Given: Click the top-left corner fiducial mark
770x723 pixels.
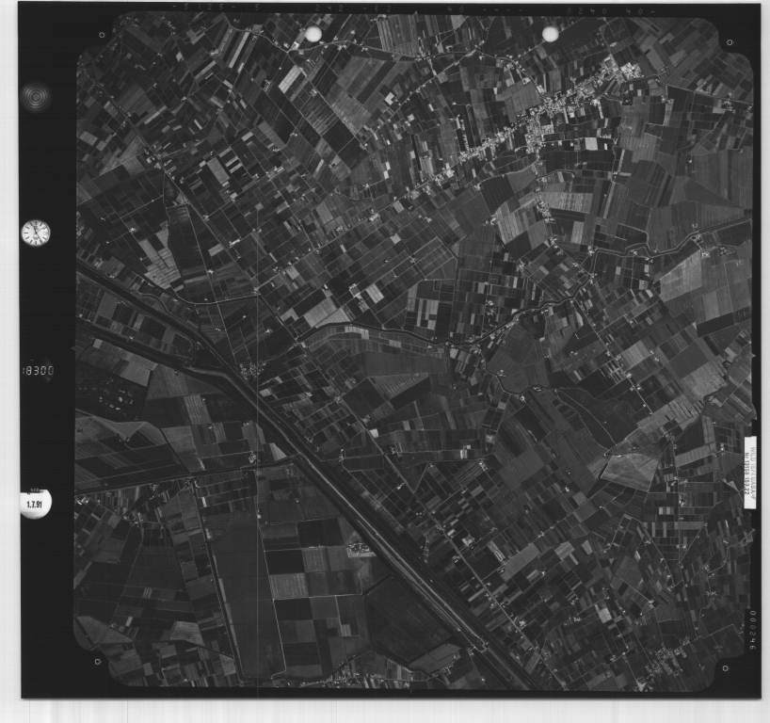Looking at the screenshot, I should coord(101,35).
